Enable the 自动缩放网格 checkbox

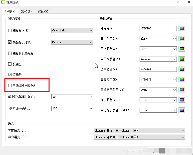click(x=10, y=85)
